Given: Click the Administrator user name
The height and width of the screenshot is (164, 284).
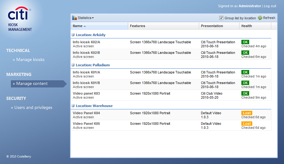Looking at the screenshot, I should click(250, 6).
